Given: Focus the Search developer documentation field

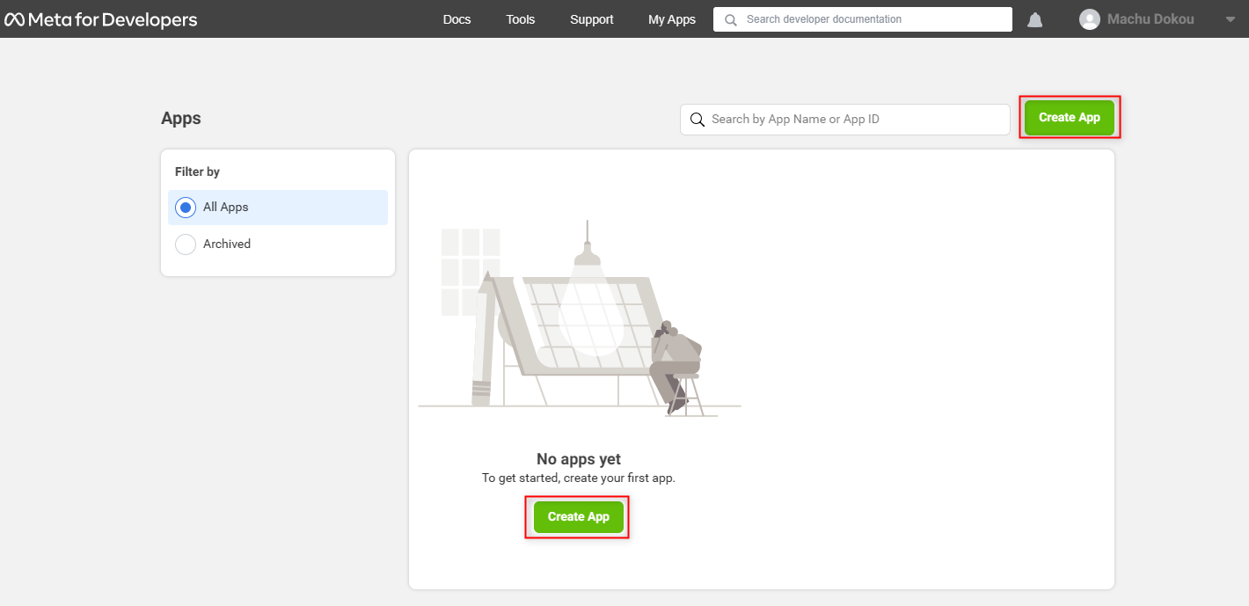Looking at the screenshot, I should 863,19.
